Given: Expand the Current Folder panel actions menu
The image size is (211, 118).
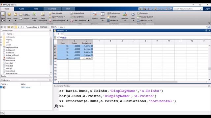Looking at the screenshot, I should [x=50, y=30].
